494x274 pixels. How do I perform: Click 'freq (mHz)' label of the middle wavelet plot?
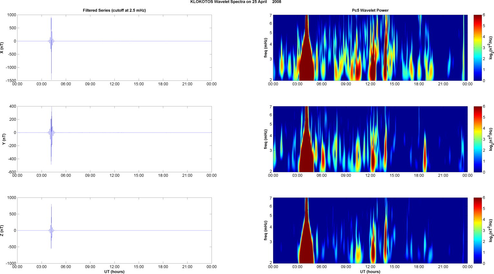[x=265, y=139]
